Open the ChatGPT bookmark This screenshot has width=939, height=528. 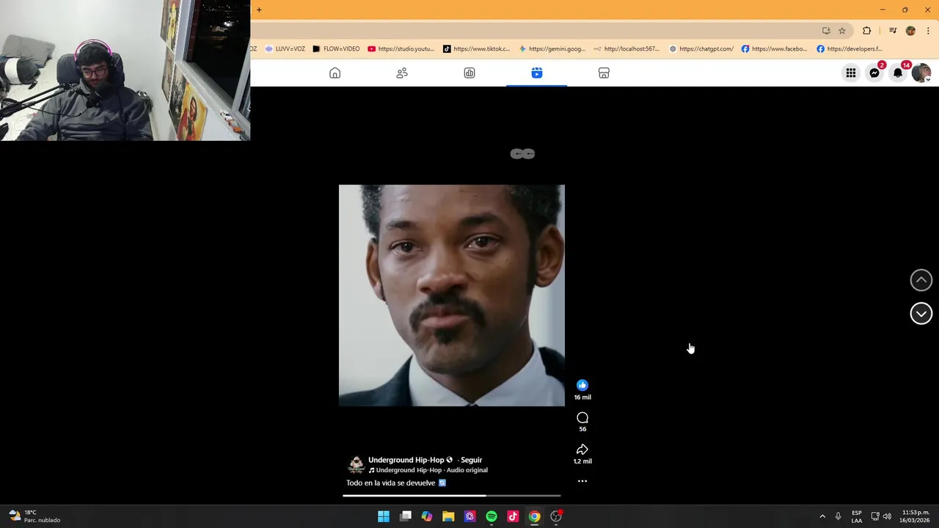[701, 48]
